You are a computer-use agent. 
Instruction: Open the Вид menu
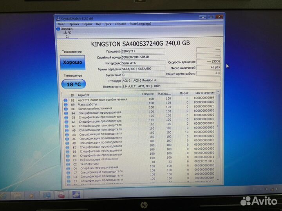click(99, 24)
